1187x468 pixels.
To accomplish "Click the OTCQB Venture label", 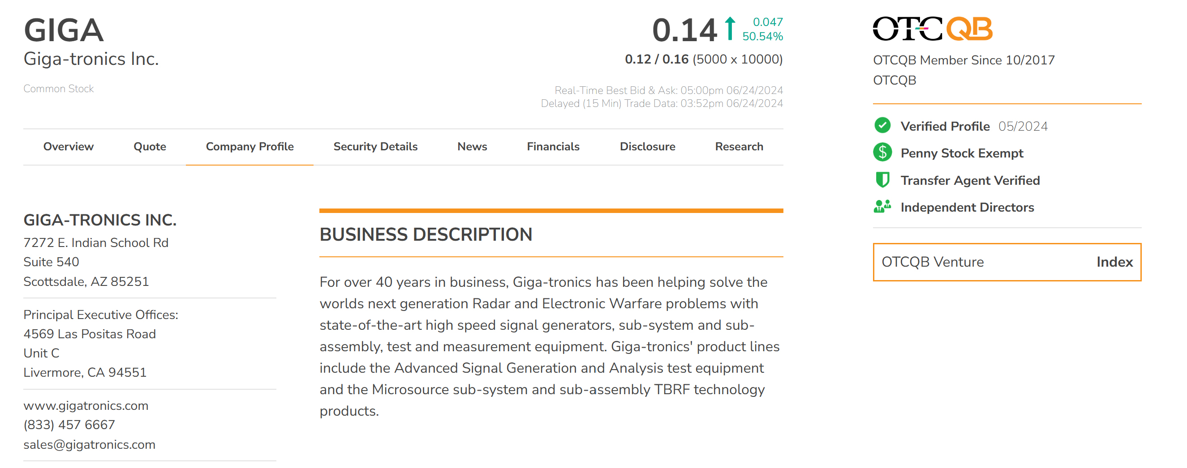I will click(932, 262).
